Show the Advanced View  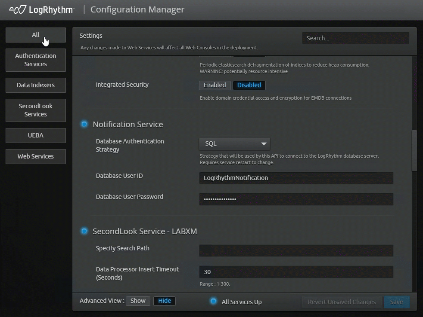pos(138,301)
